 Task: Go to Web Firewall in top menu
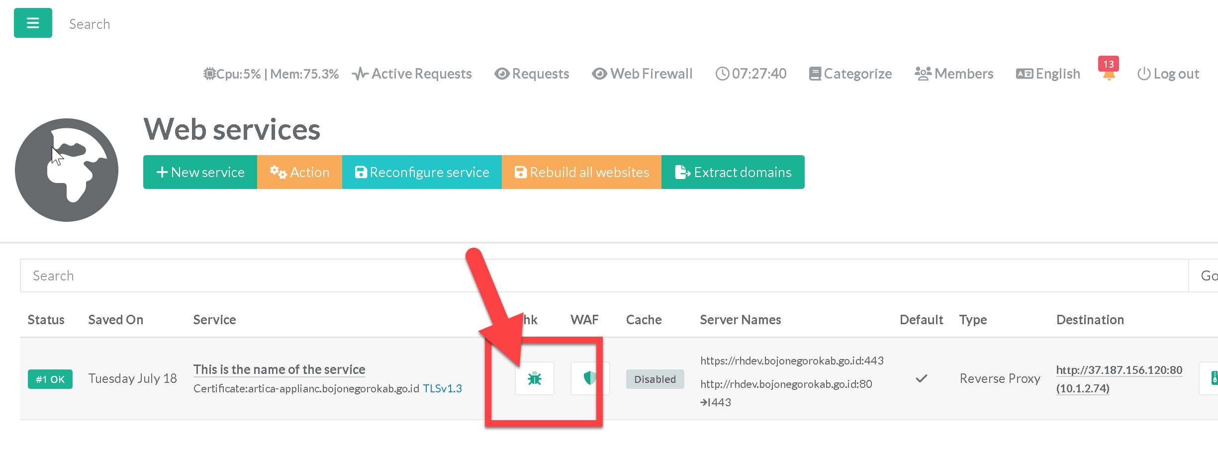pyautogui.click(x=642, y=74)
